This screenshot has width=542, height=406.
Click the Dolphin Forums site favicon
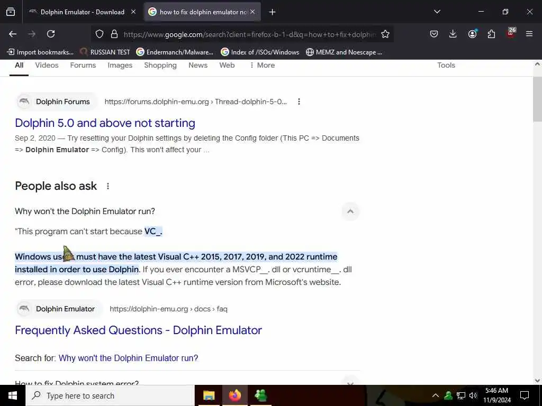tap(24, 101)
